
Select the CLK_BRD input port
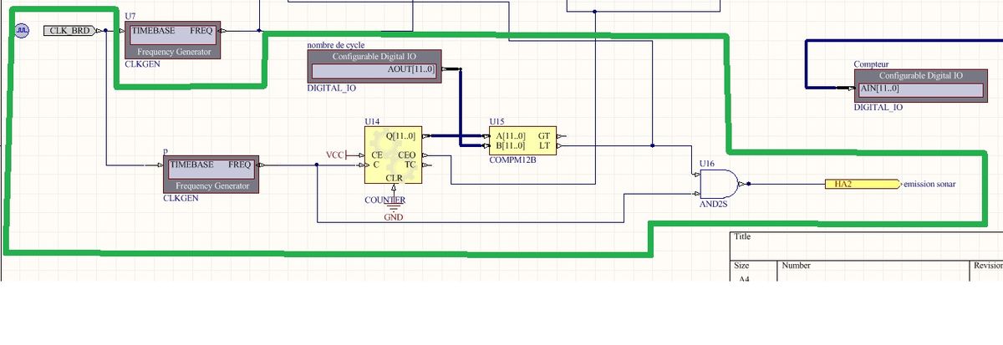click(x=73, y=31)
